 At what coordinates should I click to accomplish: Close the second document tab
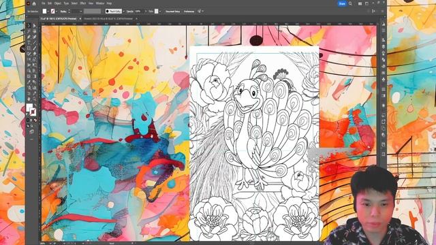pos(136,18)
